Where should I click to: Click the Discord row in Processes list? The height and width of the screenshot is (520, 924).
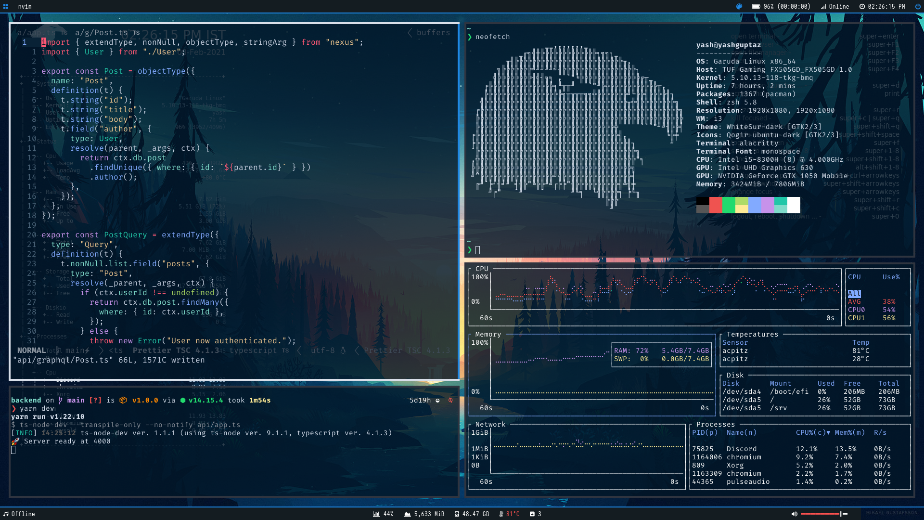point(741,449)
